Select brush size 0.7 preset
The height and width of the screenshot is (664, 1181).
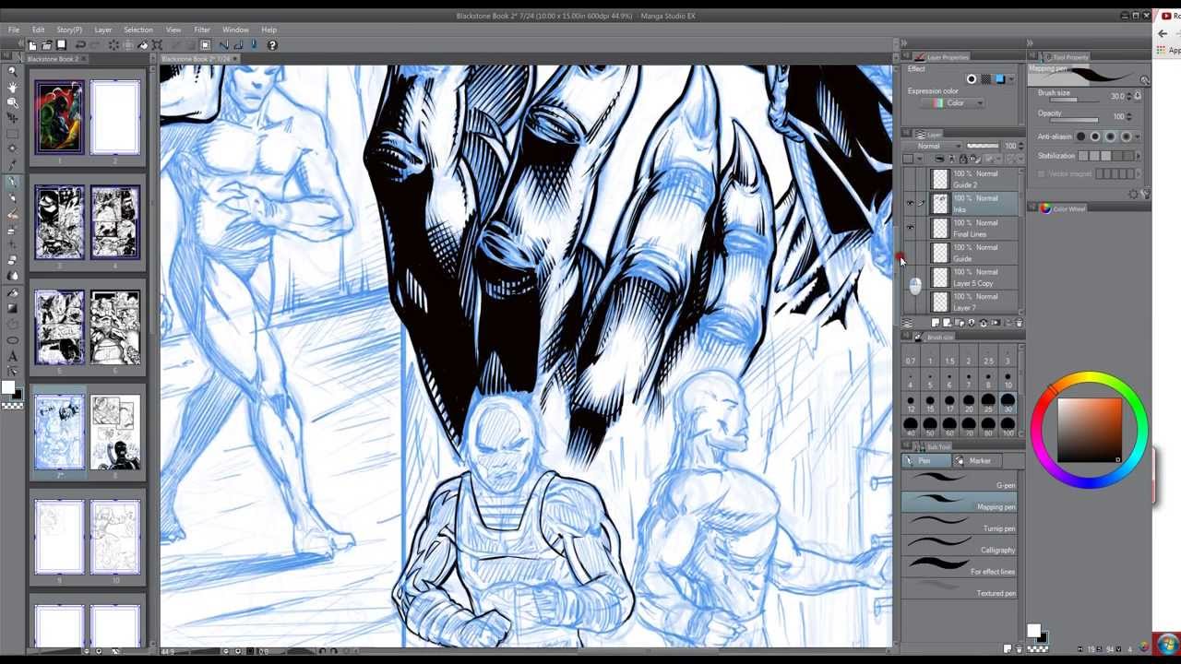tap(911, 355)
